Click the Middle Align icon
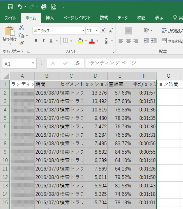Viewport: 183px width, 209px height. click(128, 30)
